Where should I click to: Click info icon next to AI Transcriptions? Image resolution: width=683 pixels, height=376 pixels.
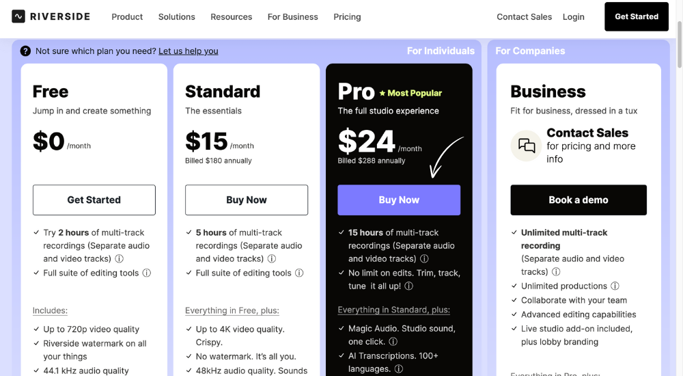tap(399, 369)
